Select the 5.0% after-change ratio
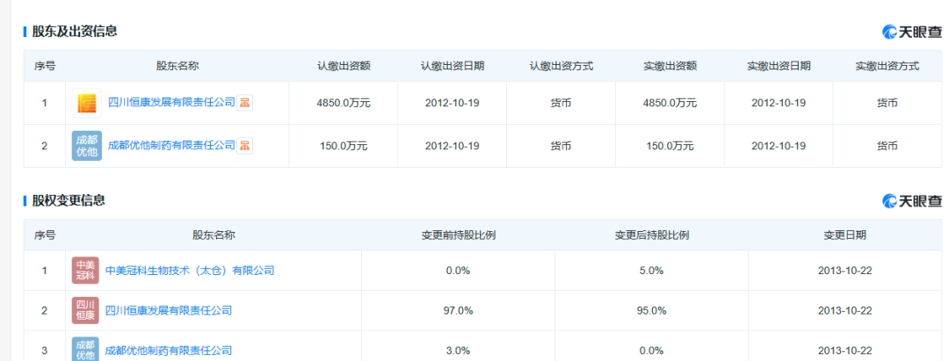 652,271
